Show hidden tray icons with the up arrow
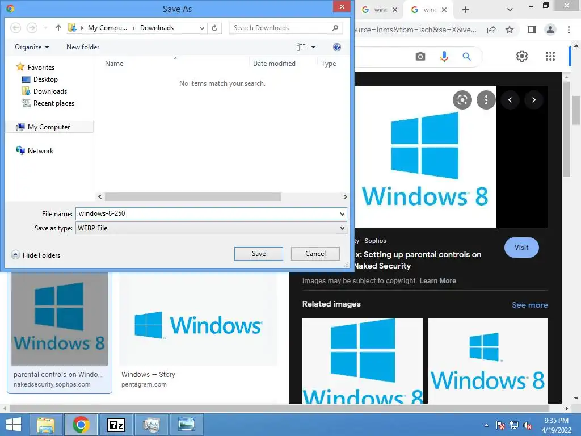This screenshot has width=581, height=436. 486,425
